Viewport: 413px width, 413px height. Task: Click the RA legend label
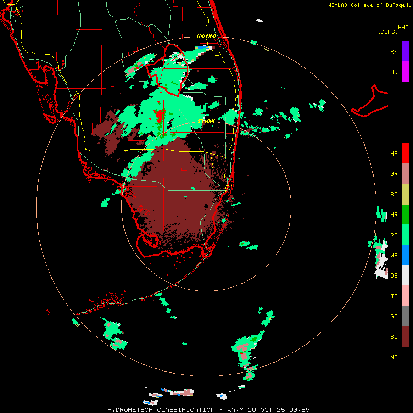394,235
